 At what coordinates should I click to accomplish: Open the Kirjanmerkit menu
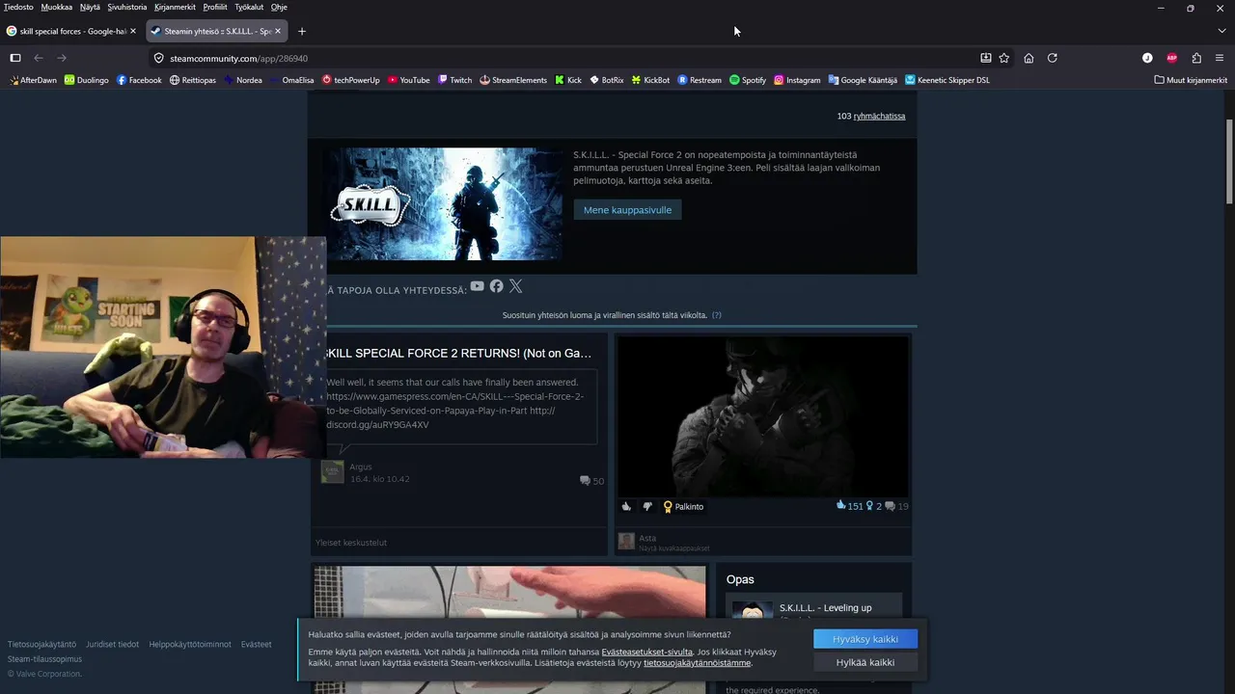pos(176,7)
